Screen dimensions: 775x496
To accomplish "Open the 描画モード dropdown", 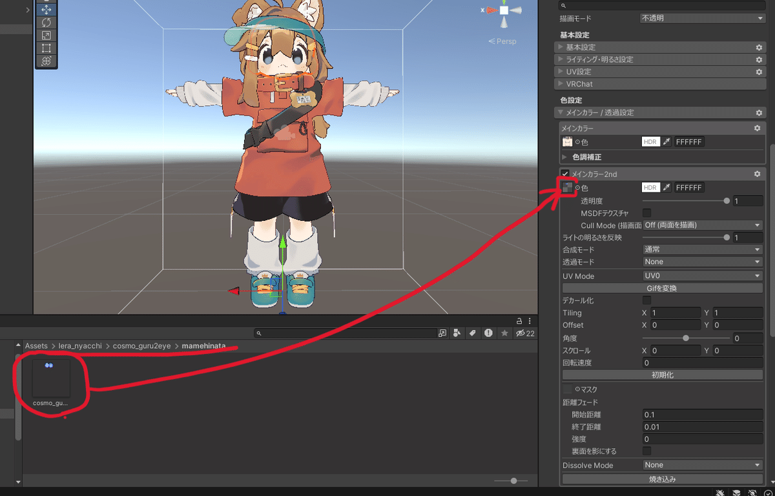I will (703, 18).
